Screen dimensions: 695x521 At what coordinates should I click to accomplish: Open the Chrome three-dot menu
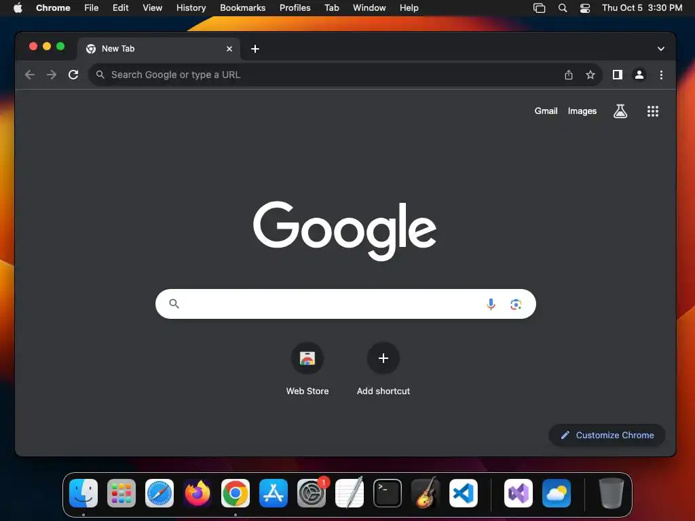(x=661, y=75)
